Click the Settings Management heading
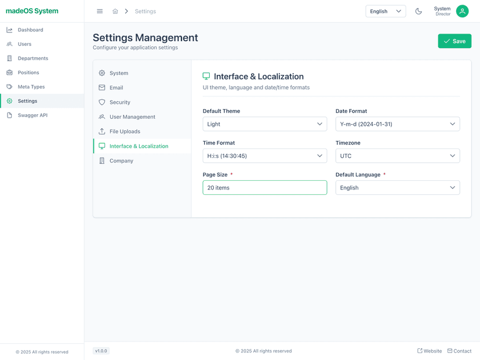The width and height of the screenshot is (480, 360). click(x=146, y=38)
